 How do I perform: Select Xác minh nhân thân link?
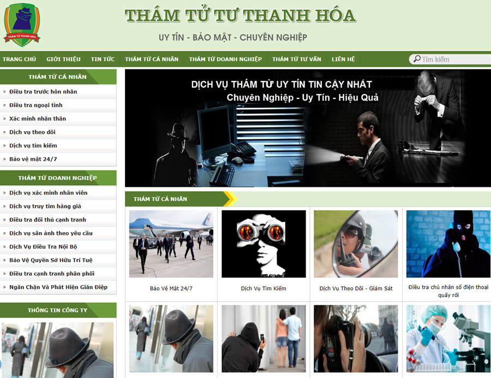point(38,119)
